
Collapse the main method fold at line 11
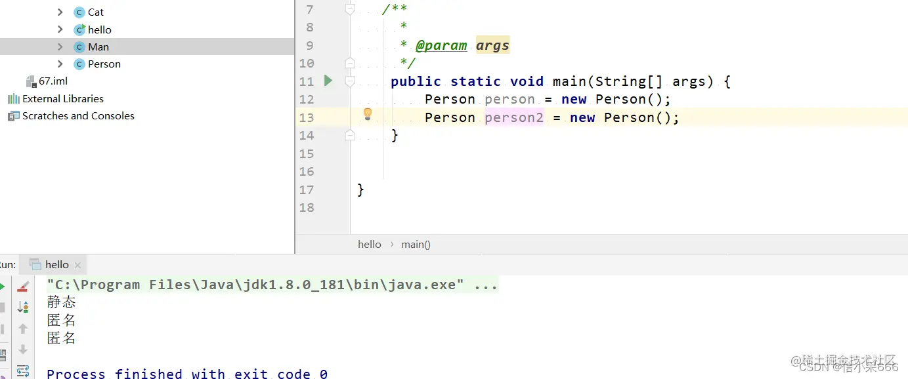350,81
